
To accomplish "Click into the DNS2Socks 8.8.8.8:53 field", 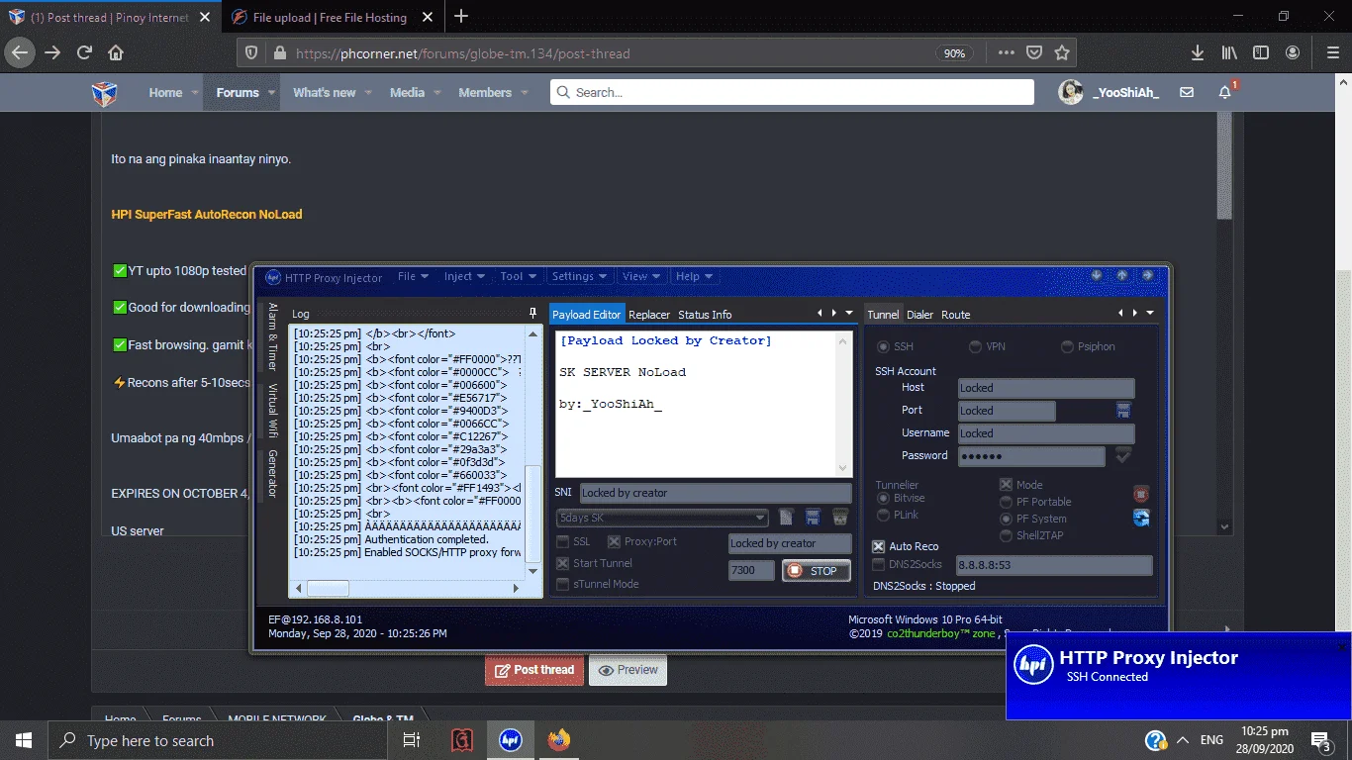I will [x=1053, y=565].
